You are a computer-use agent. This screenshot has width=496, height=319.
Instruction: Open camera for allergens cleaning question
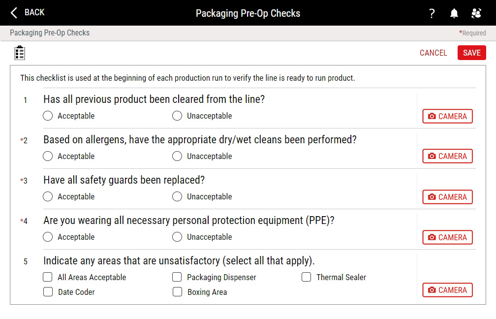coord(447,156)
